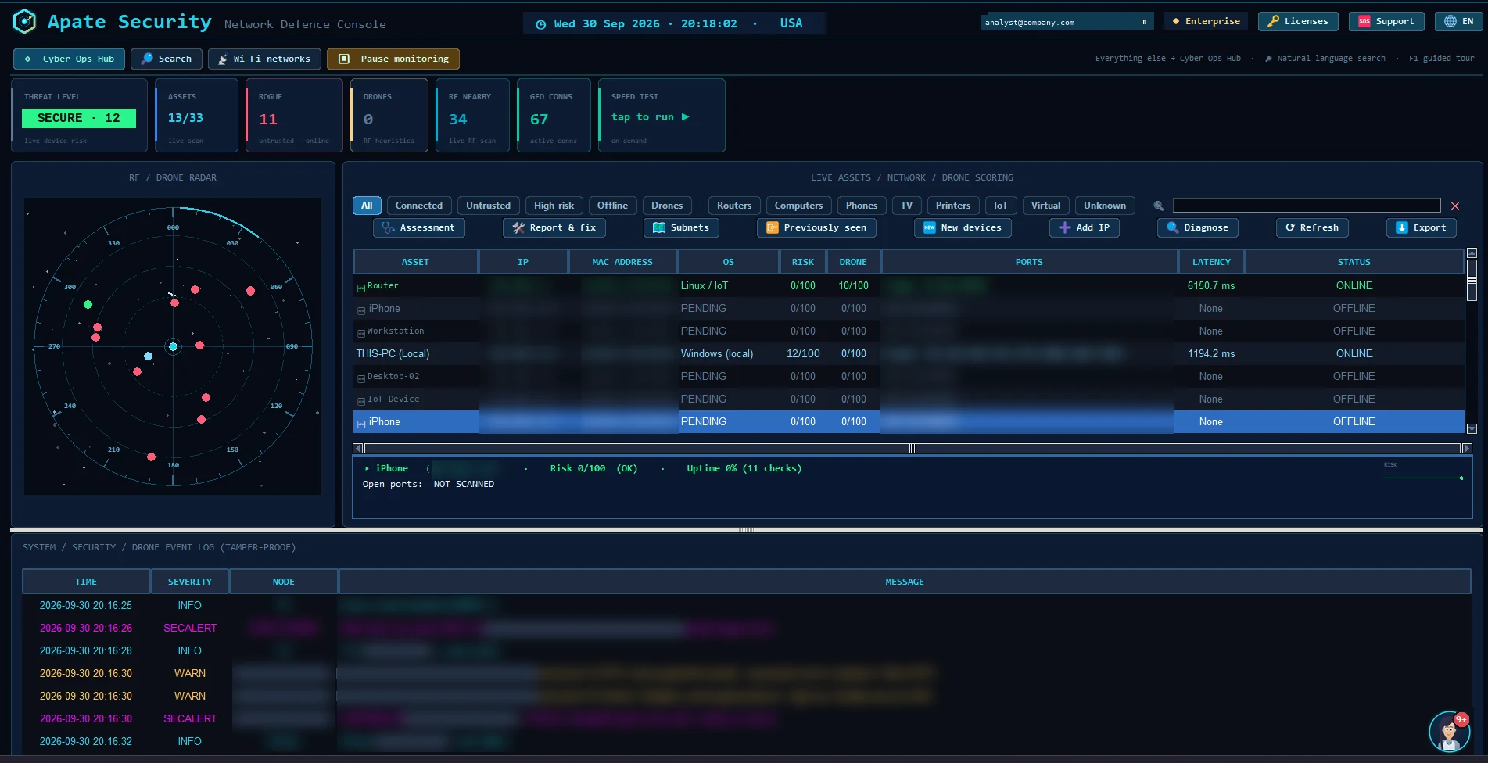Export the assets list

pyautogui.click(x=1422, y=227)
